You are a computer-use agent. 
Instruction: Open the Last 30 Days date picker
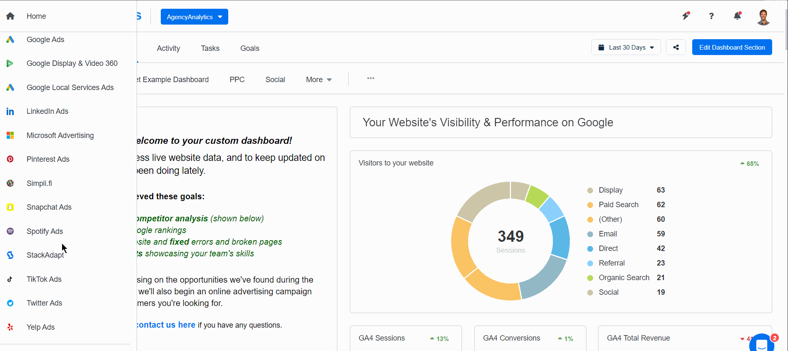point(626,48)
